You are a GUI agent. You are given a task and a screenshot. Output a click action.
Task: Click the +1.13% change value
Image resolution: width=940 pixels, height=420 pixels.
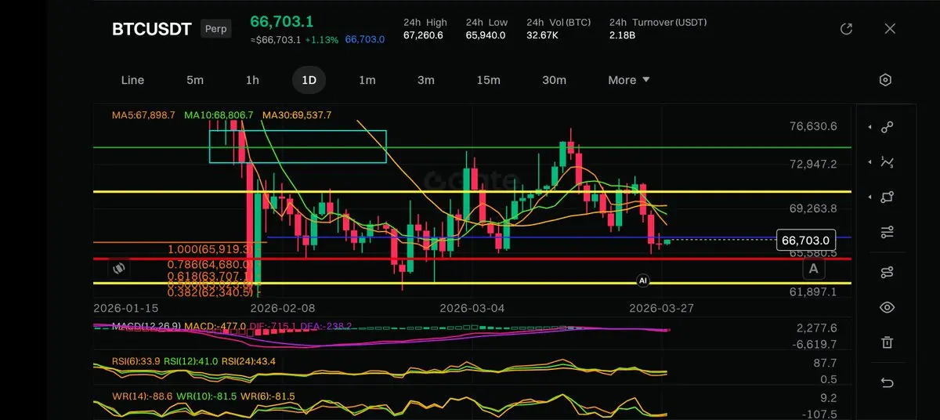pos(322,40)
